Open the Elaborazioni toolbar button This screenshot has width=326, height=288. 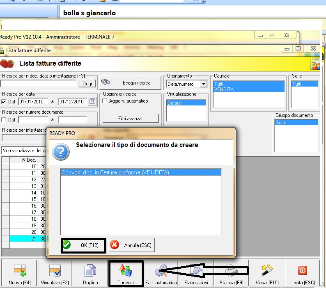tap(196, 274)
